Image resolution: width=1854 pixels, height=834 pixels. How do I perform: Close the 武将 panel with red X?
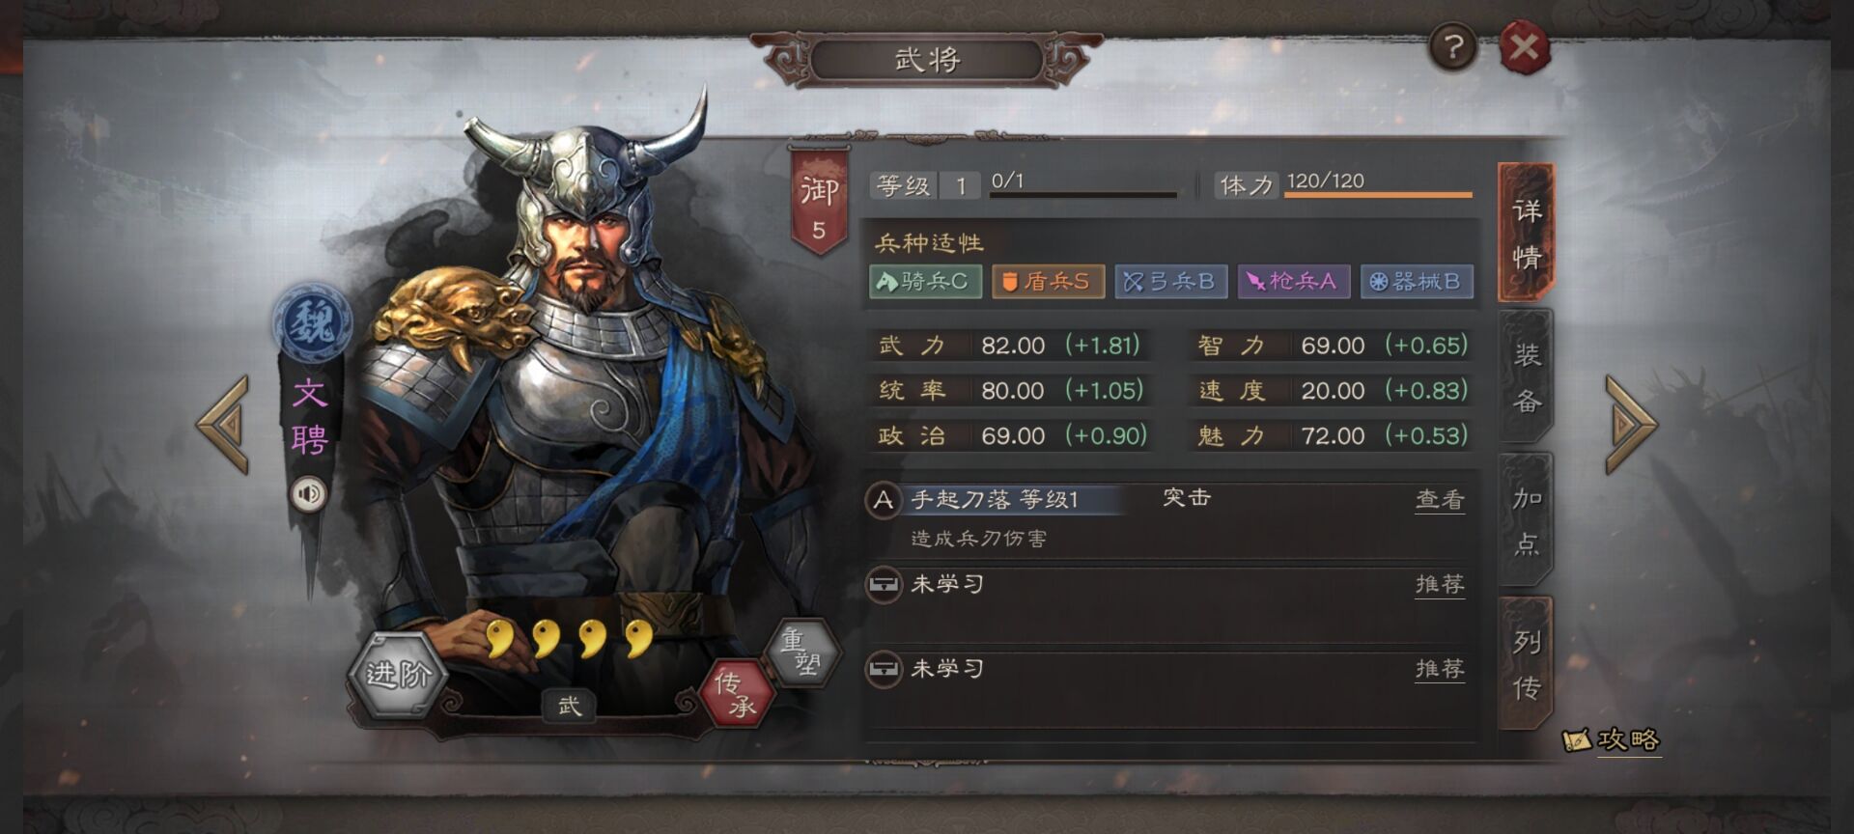[1525, 46]
